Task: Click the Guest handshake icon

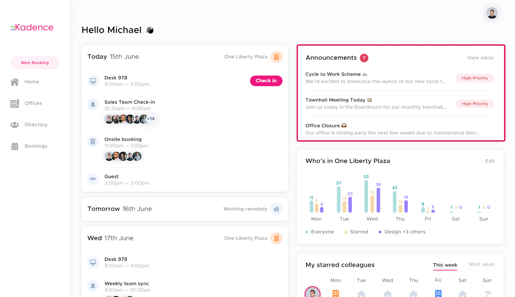Action: [93, 179]
